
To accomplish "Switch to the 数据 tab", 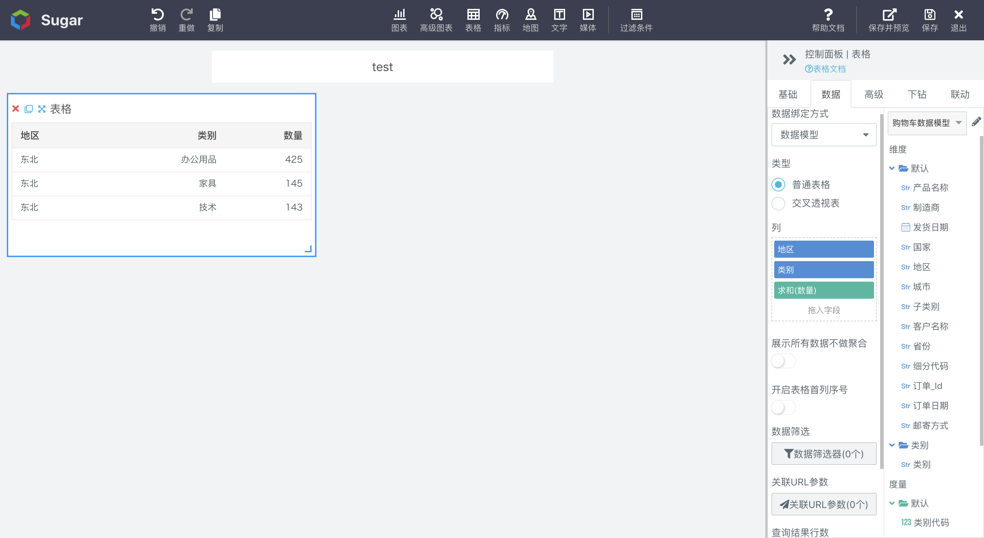I will pyautogui.click(x=831, y=94).
